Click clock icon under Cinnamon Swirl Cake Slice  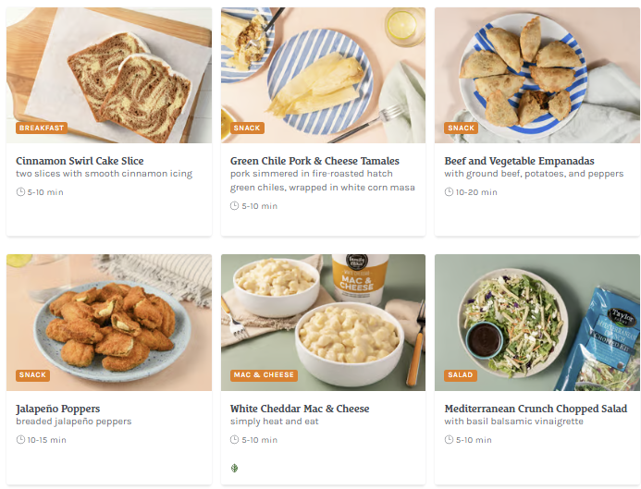[20, 192]
